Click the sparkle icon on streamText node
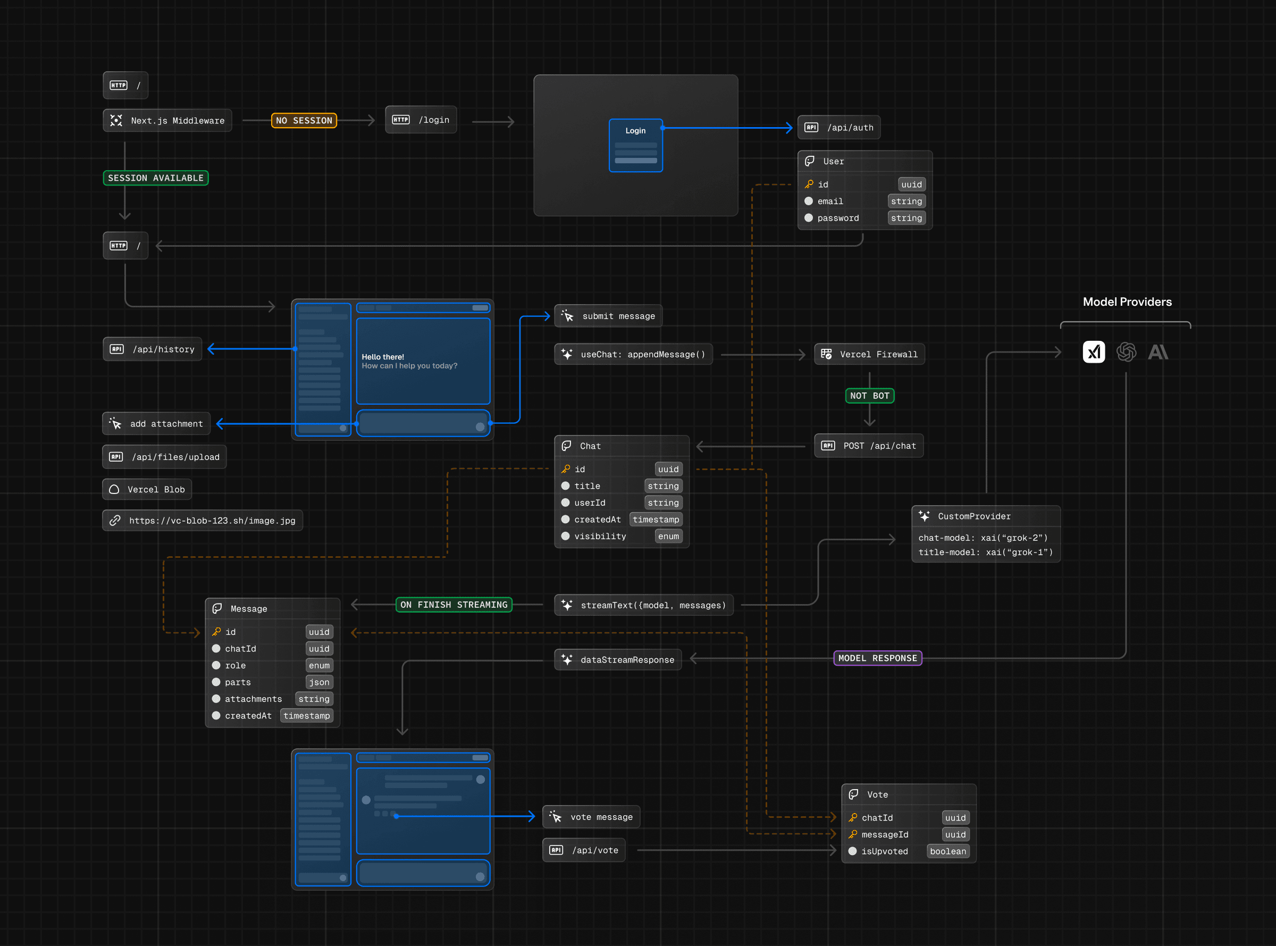This screenshot has width=1276, height=946. coord(566,605)
